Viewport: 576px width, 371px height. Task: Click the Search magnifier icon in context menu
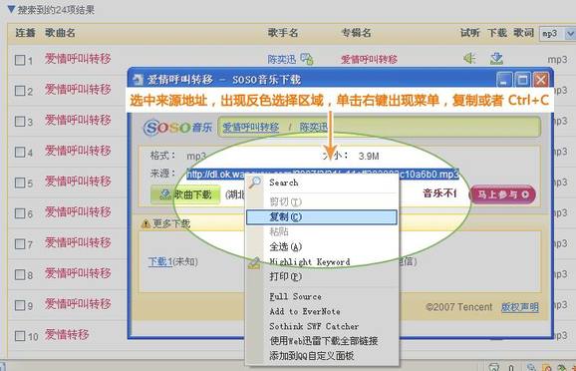[x=254, y=183]
